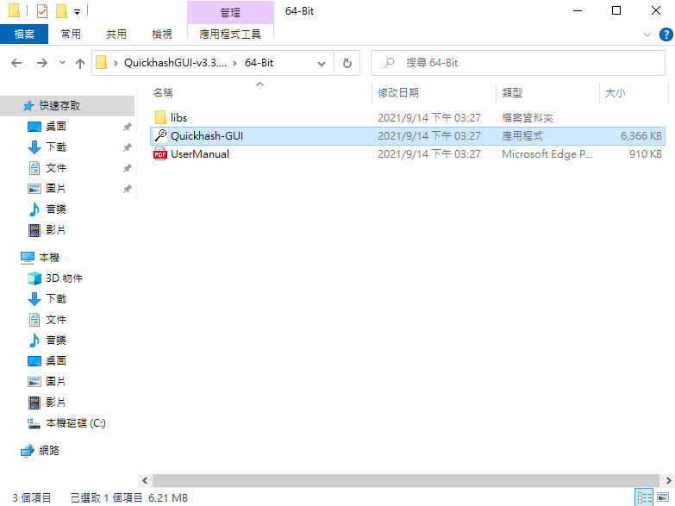The image size is (675, 506).
Task: Click the refresh button beside address bar
Action: [347, 63]
